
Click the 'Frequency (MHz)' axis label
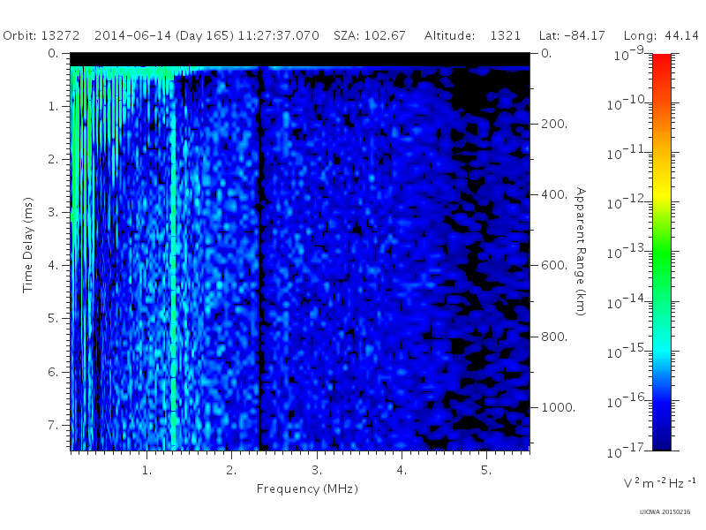[307, 489]
